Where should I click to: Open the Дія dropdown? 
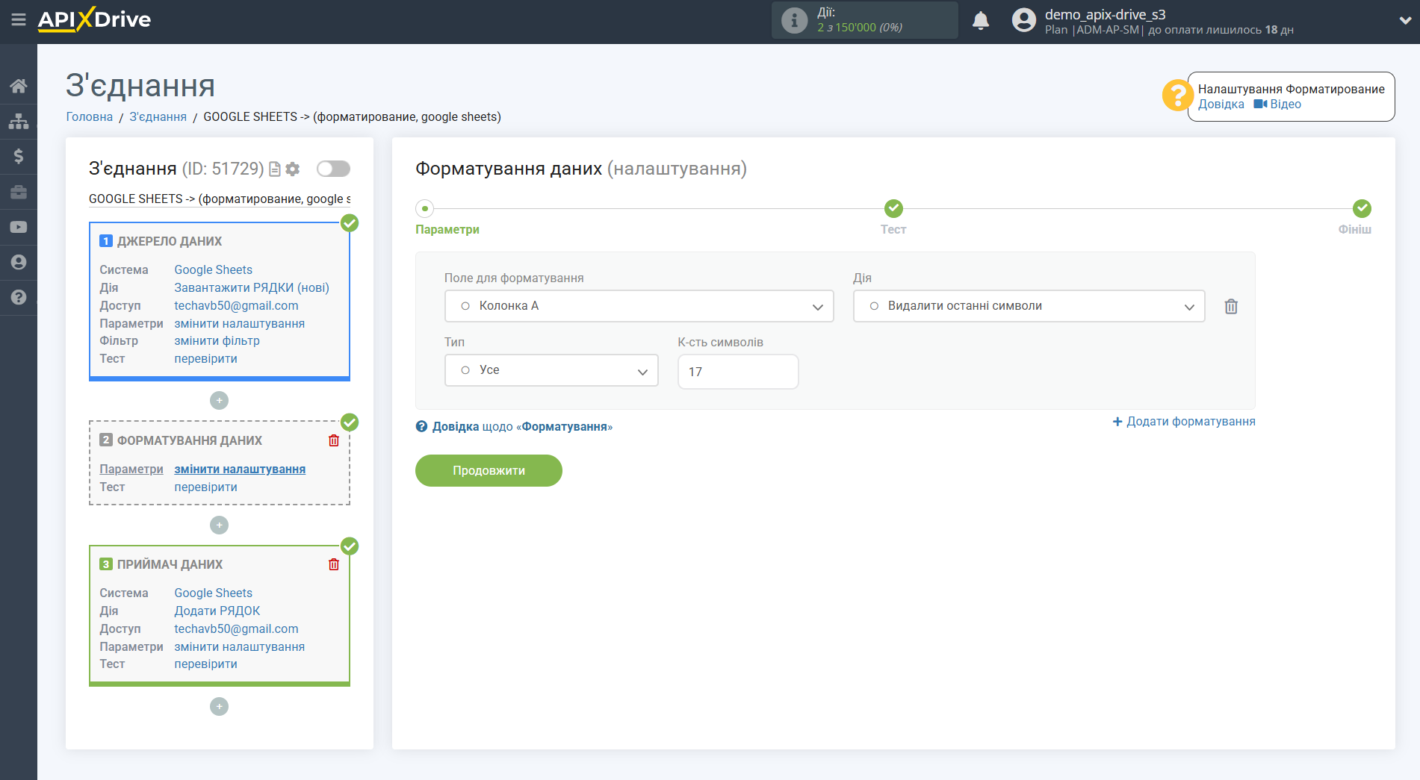(x=1029, y=306)
